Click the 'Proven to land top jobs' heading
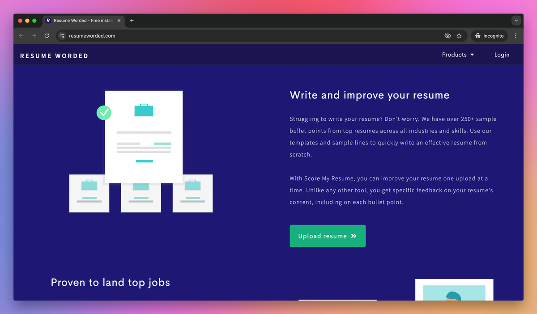 pyautogui.click(x=111, y=282)
